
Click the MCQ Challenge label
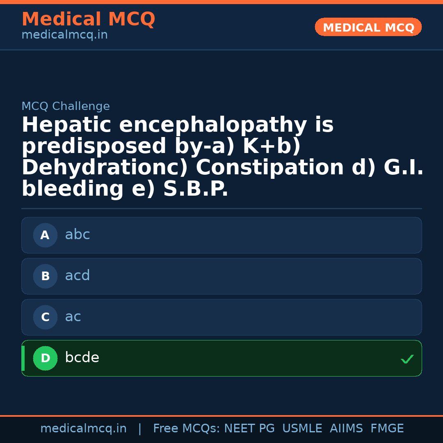[x=66, y=107]
